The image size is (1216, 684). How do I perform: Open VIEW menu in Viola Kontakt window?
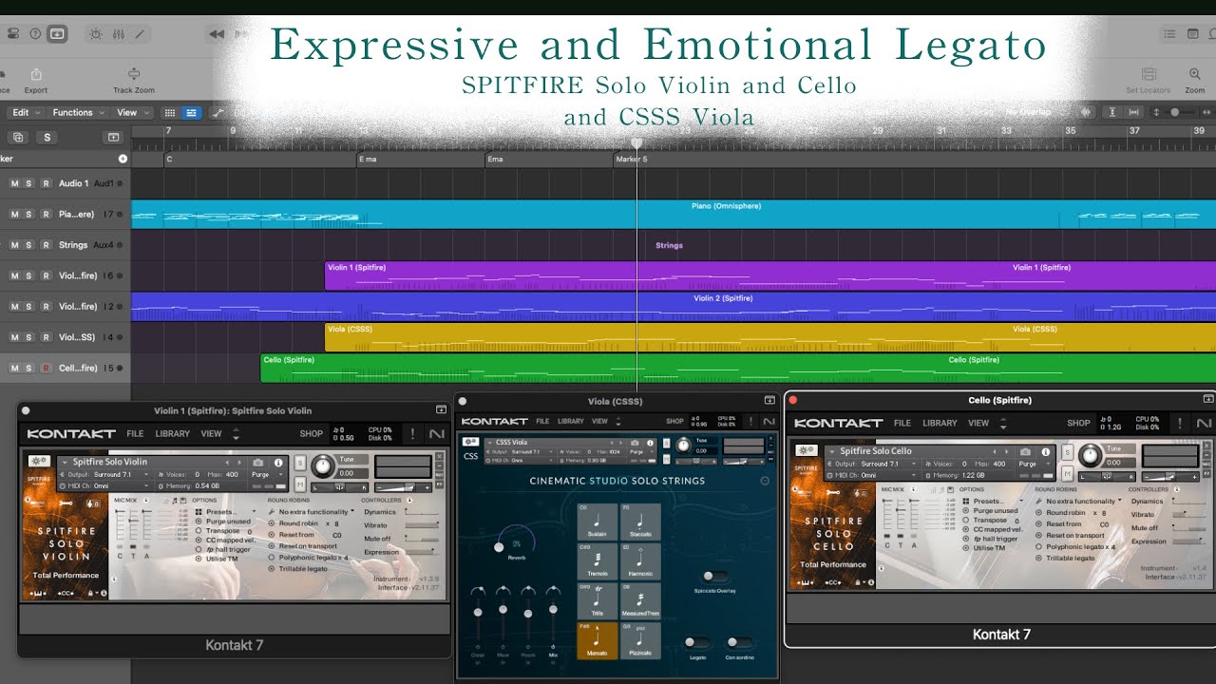click(599, 421)
